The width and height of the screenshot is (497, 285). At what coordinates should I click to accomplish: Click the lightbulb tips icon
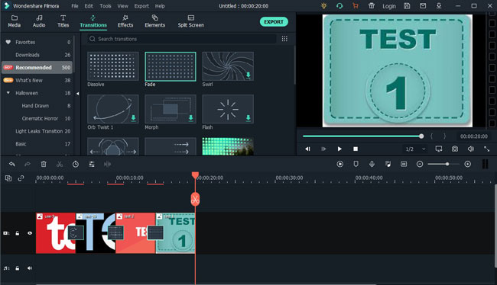pos(323,5)
